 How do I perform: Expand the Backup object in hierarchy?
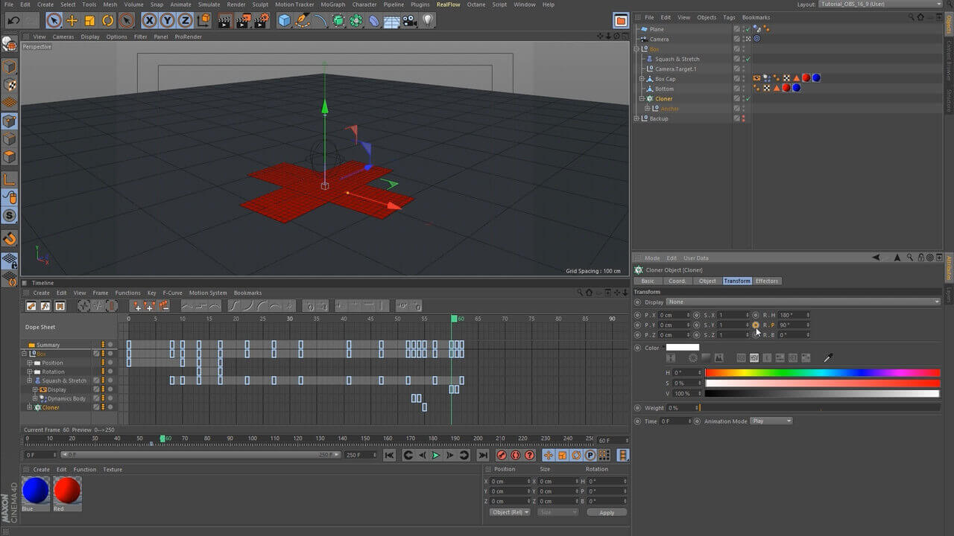636,118
